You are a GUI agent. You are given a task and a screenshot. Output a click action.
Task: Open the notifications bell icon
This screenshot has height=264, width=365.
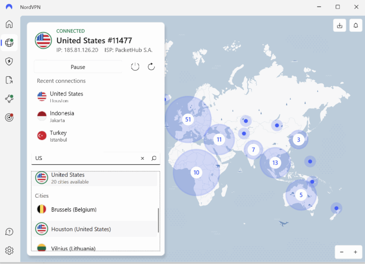click(x=356, y=25)
